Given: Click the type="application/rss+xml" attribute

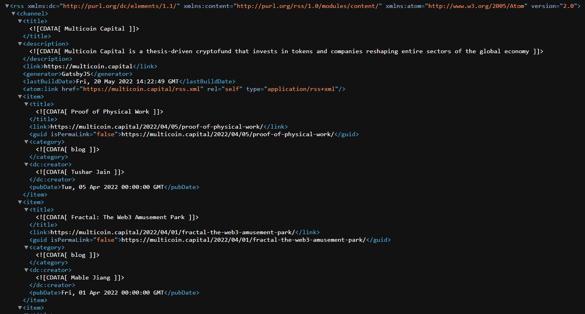Looking at the screenshot, I should click(x=292, y=89).
